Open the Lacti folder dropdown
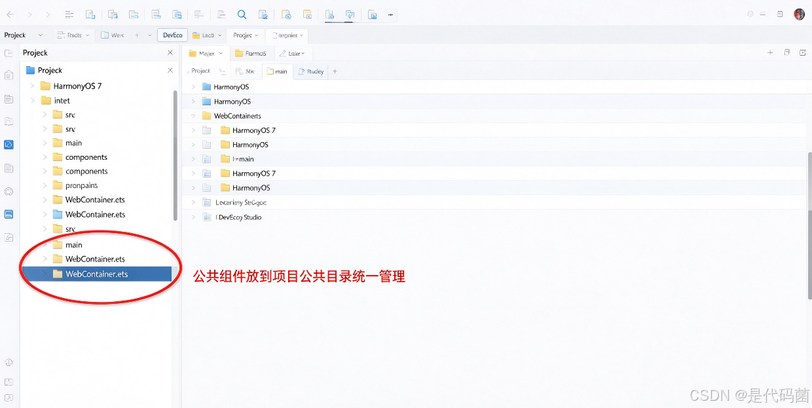The width and height of the screenshot is (812, 408). click(x=219, y=35)
